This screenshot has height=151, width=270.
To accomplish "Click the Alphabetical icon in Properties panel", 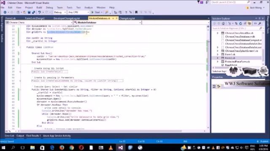I will pos(219,86).
